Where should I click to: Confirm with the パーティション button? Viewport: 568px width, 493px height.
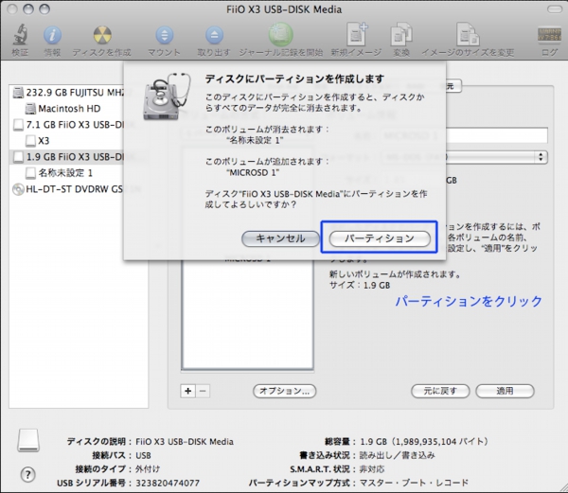378,238
